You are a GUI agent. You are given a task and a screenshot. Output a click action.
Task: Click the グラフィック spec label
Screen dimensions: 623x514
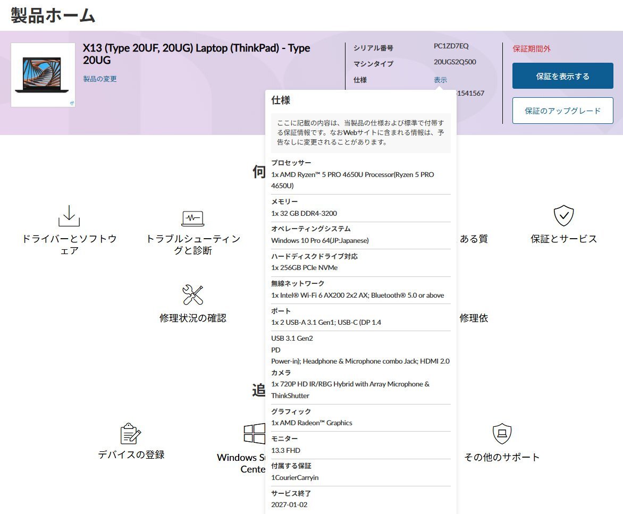pyautogui.click(x=291, y=411)
